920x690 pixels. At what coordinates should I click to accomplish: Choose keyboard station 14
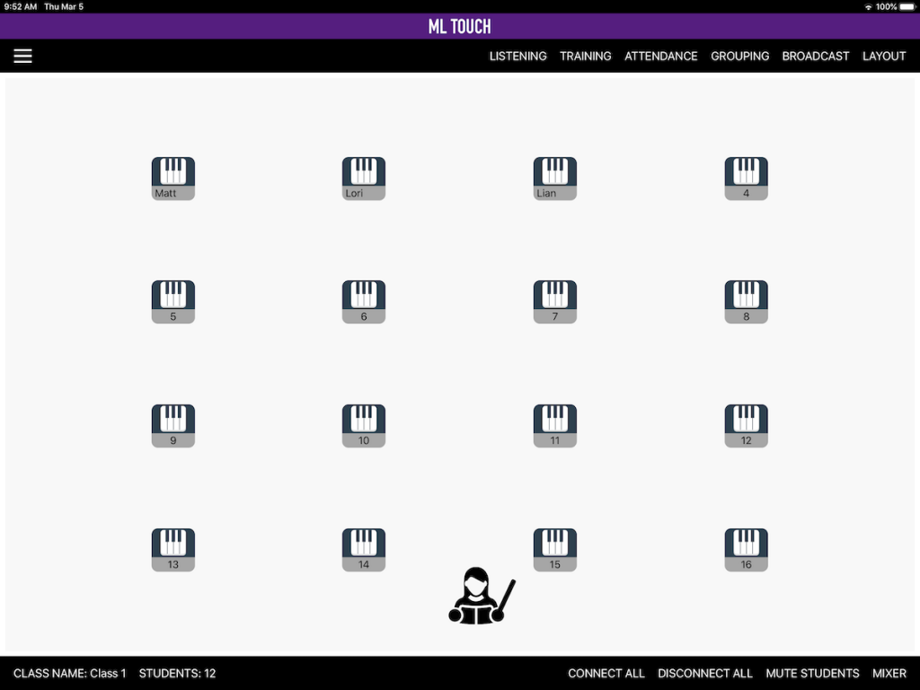pyautogui.click(x=364, y=550)
